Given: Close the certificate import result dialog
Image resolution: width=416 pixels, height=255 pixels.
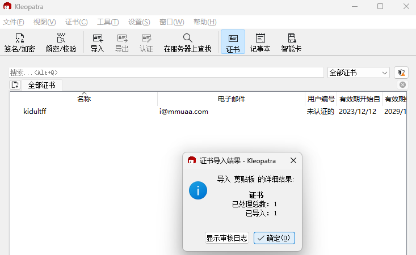Looking at the screenshot, I should pyautogui.click(x=293, y=160).
